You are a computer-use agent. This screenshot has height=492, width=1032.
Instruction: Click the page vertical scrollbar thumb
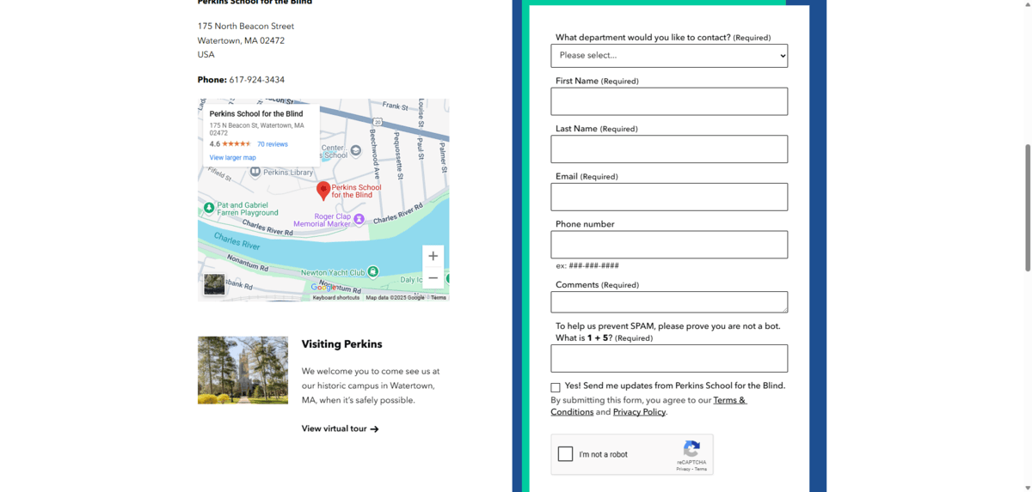1026,207
